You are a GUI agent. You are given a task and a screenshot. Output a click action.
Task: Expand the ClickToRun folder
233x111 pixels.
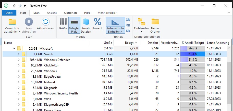click(19, 65)
